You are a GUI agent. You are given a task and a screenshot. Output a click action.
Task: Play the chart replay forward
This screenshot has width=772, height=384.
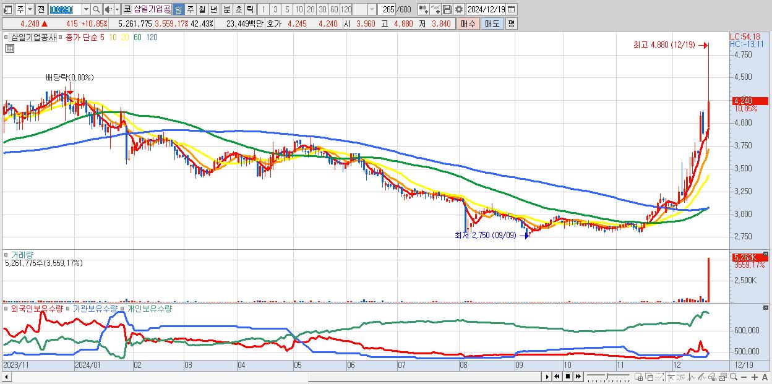[547, 377]
